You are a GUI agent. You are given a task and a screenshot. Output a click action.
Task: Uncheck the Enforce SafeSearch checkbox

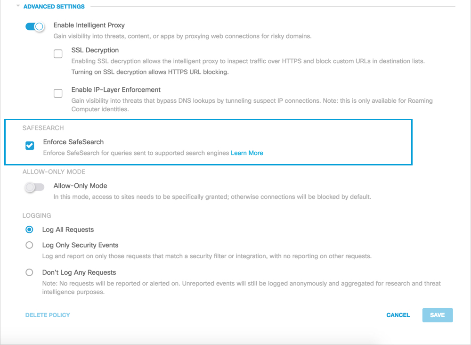[x=30, y=146]
